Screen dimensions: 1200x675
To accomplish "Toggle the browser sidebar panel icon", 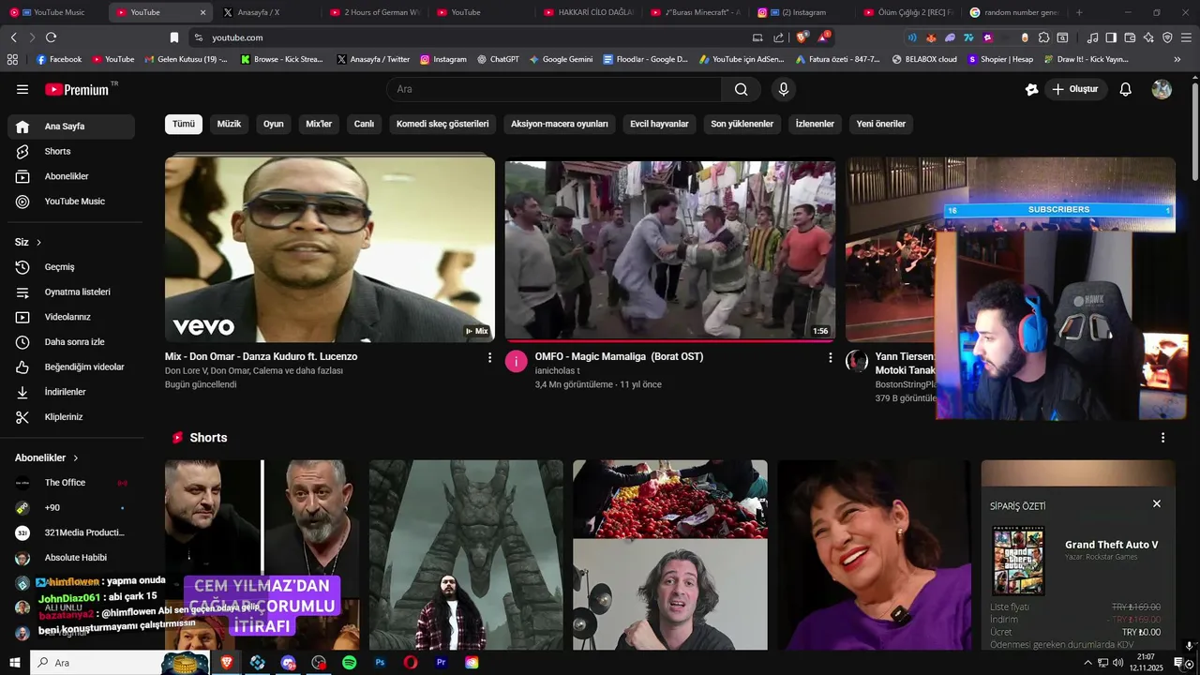I will (1111, 37).
